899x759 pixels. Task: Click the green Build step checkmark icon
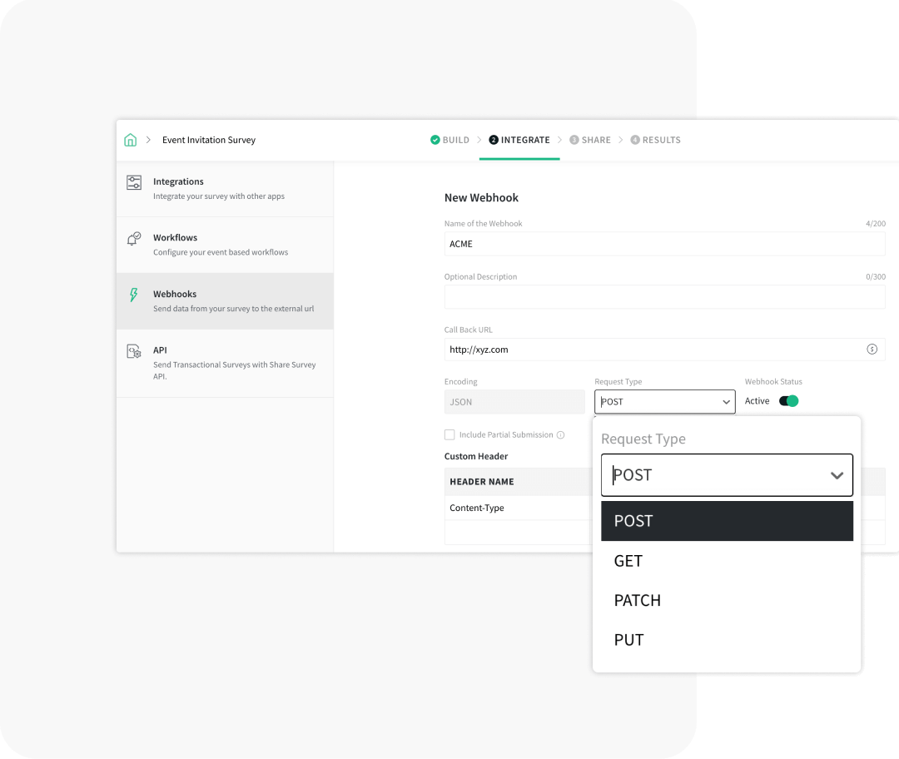coord(435,140)
